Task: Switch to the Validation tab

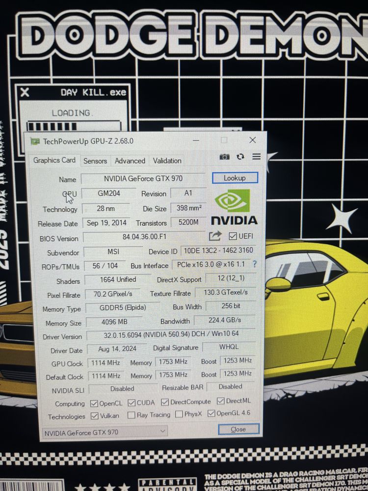Action: pyautogui.click(x=167, y=161)
